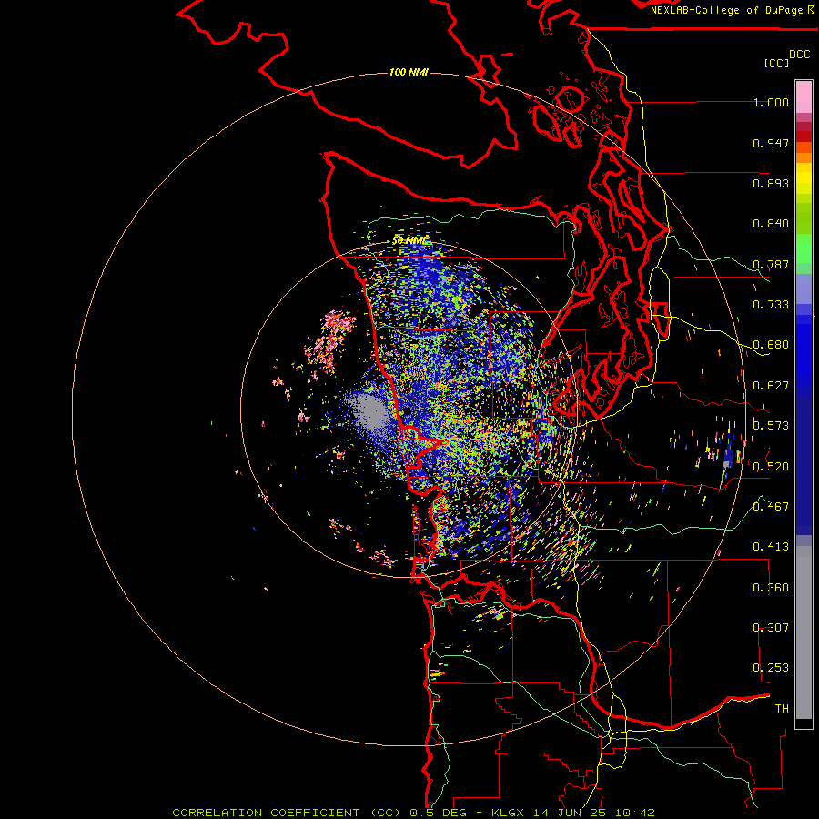Click the [CC] units label
The height and width of the screenshot is (819, 819).
pos(777,63)
